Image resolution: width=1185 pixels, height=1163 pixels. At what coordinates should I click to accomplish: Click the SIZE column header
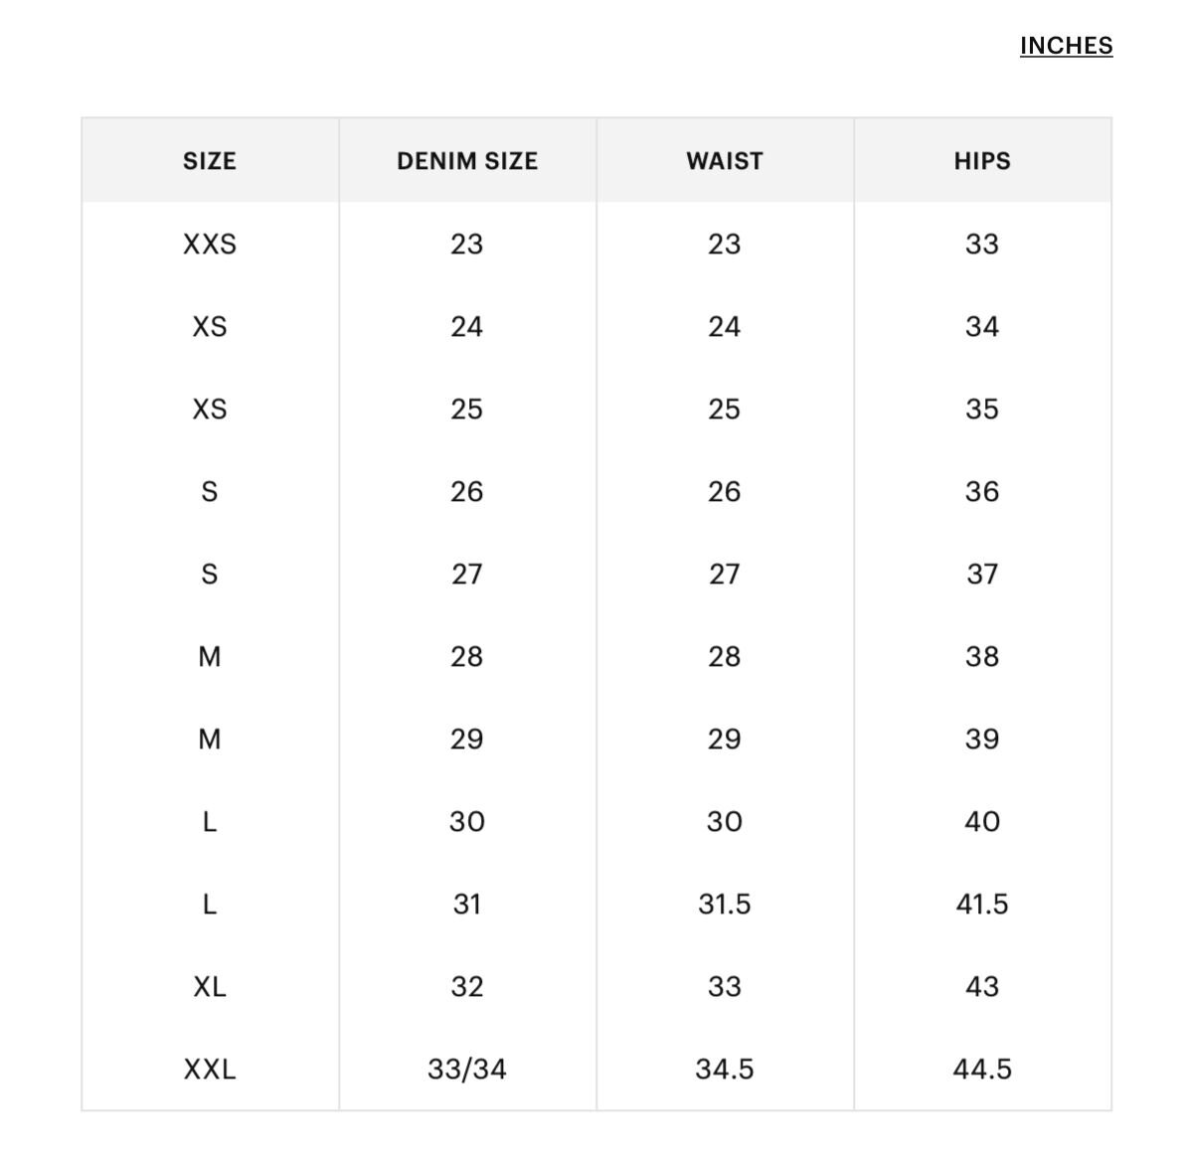[x=210, y=161]
